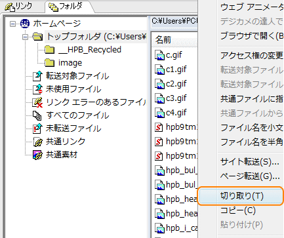This screenshot has width=284, height=238.
Task: Choose ファイル名を半角 menu entry
Action: click(x=251, y=142)
